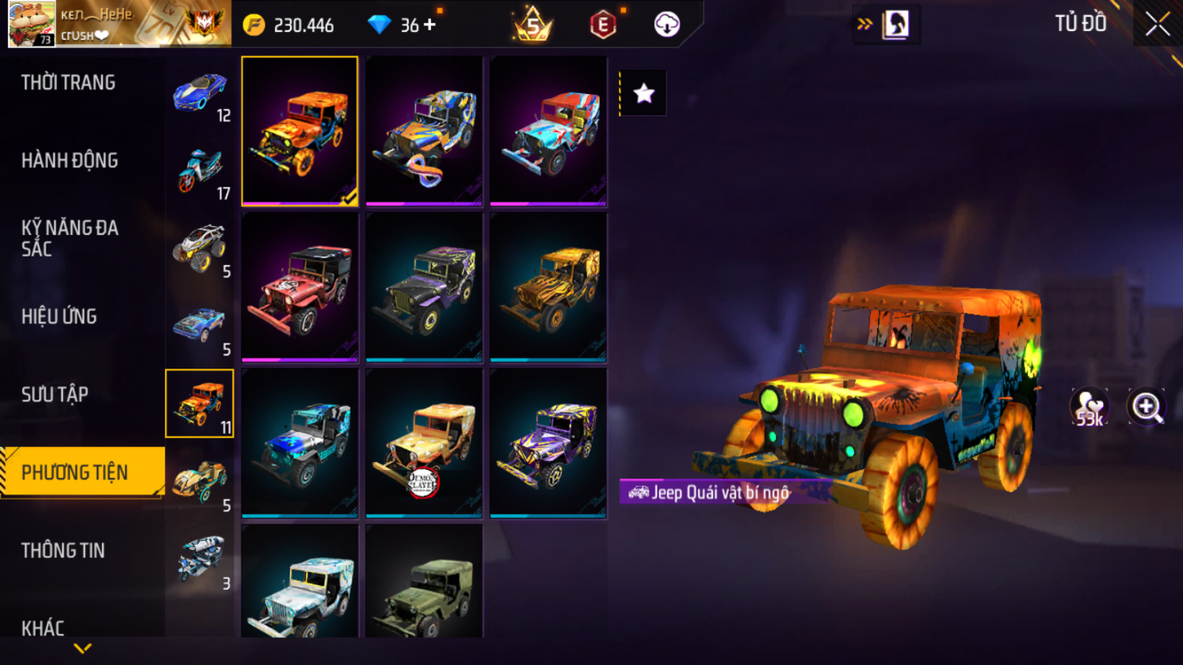Open the red E badge icon
This screenshot has height=665, width=1183.
coord(603,25)
